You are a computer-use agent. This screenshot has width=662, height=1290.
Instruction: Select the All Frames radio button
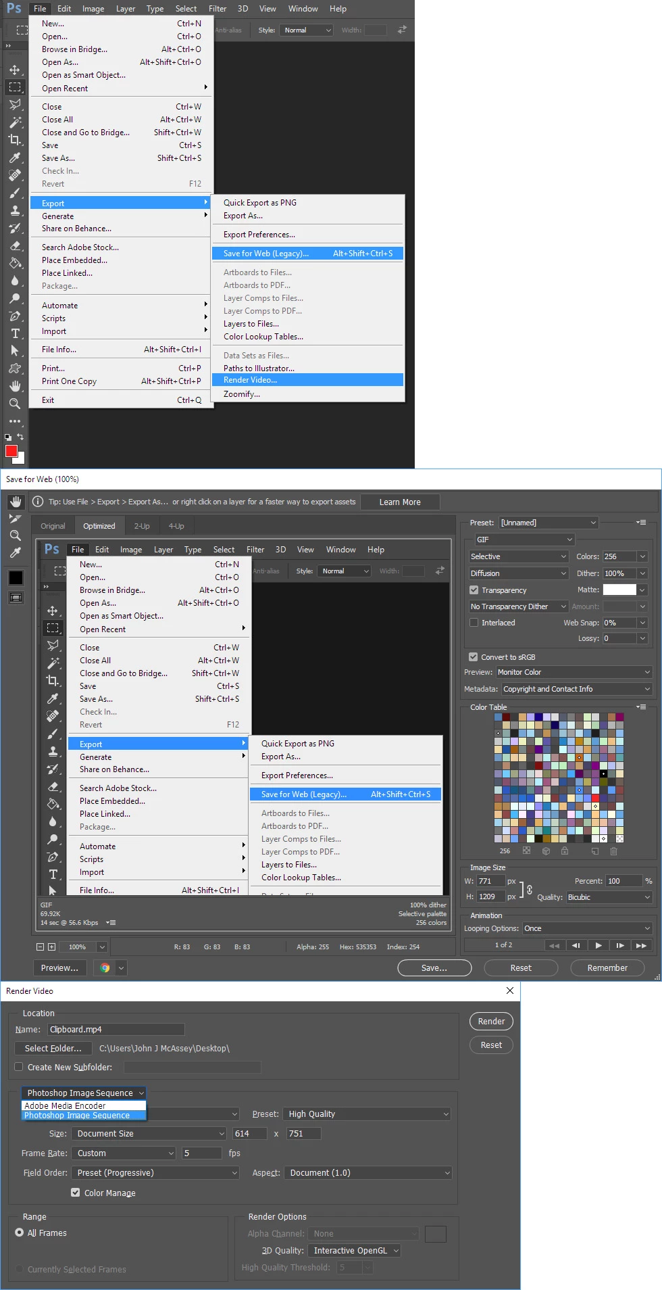(19, 1233)
